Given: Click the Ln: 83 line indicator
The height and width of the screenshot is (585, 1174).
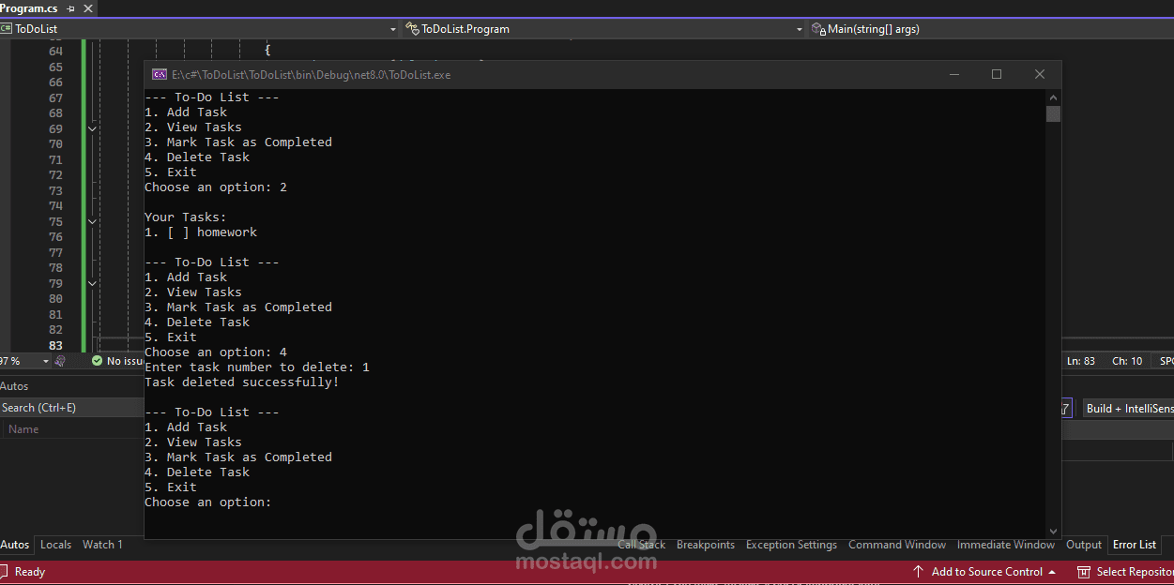Looking at the screenshot, I should (x=1081, y=361).
